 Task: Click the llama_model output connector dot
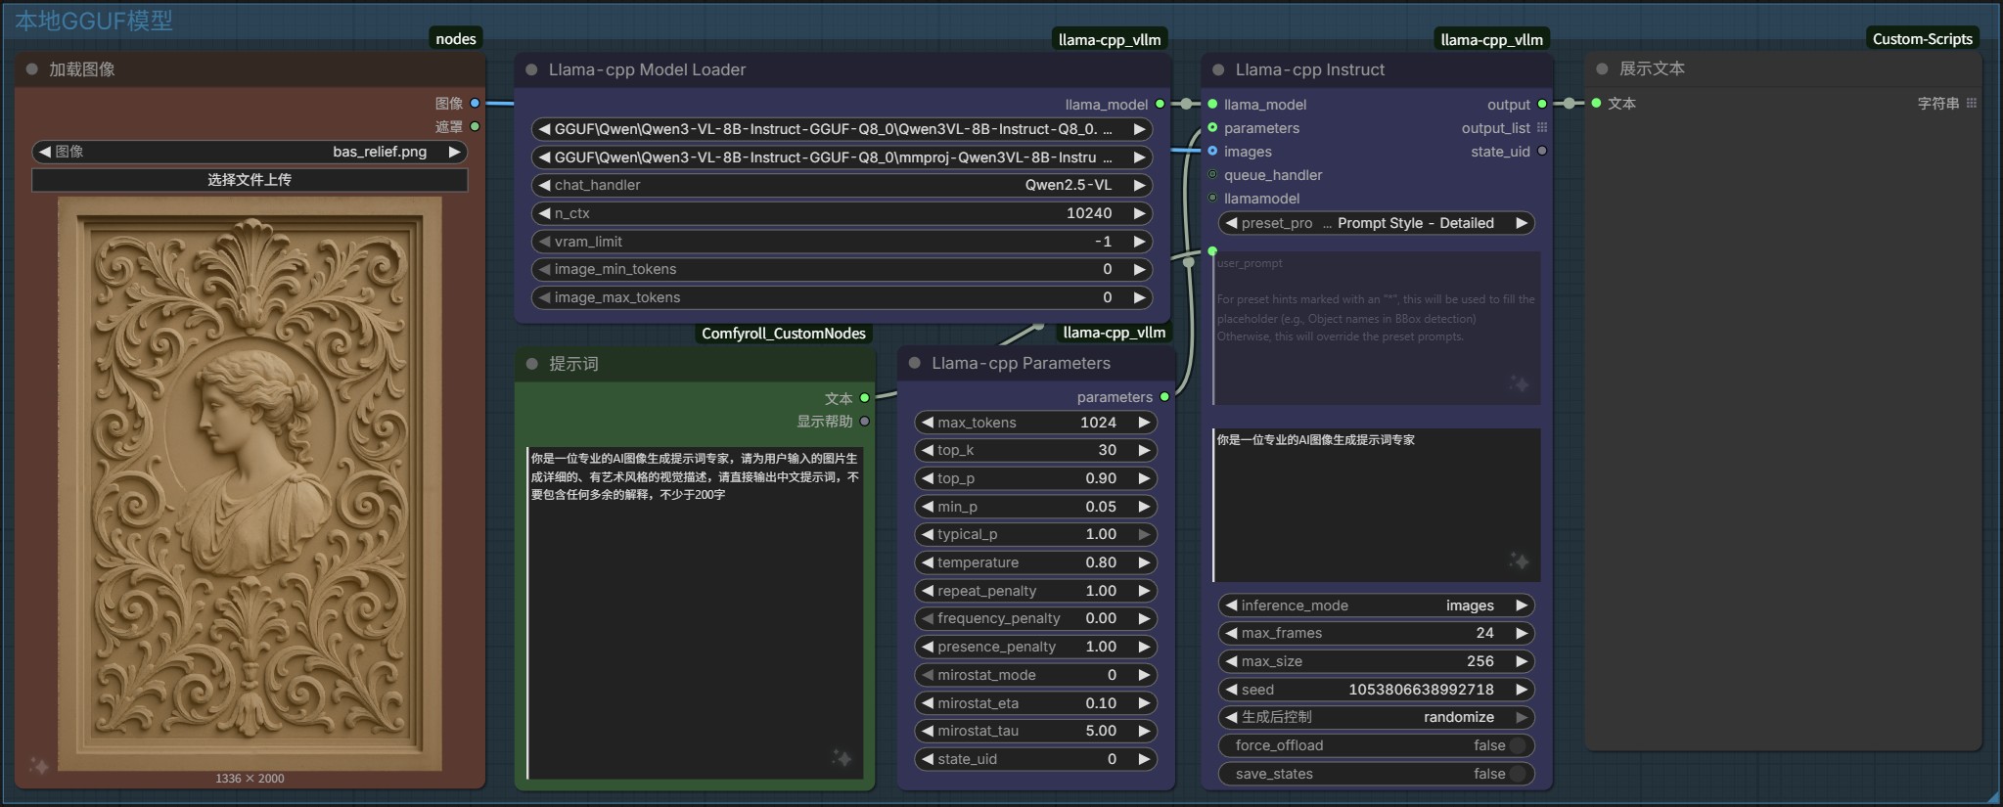pos(1161,104)
